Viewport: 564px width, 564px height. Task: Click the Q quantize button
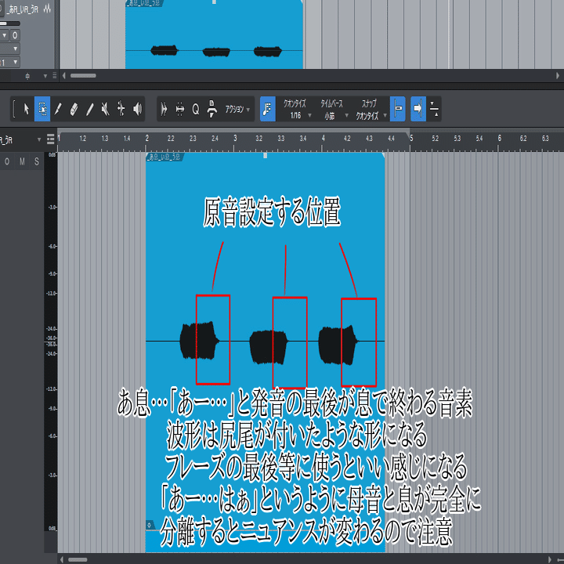[x=196, y=109]
